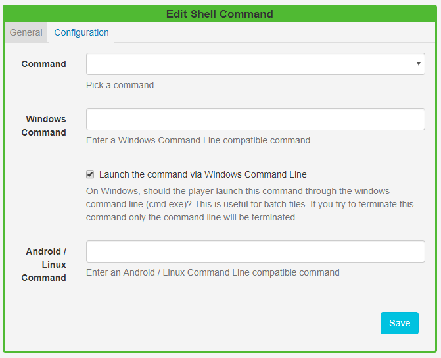The height and width of the screenshot is (358, 441).
Task: Click the Command dropdown arrow
Action: 419,64
